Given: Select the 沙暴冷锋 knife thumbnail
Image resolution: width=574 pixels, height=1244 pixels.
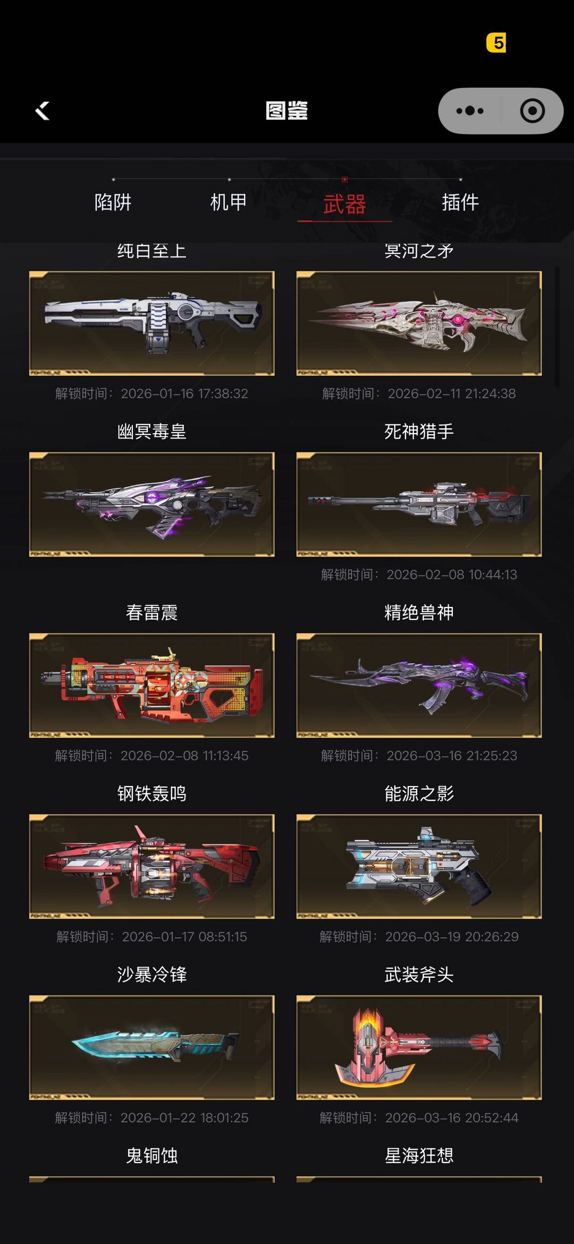Looking at the screenshot, I should [152, 1047].
